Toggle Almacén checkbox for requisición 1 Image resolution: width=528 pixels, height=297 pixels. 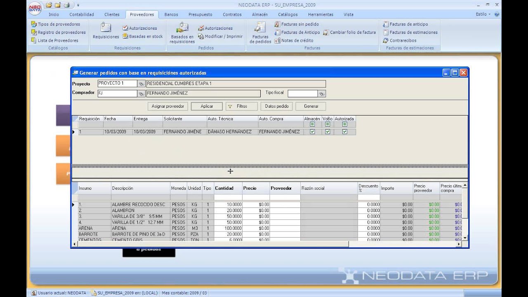click(312, 132)
